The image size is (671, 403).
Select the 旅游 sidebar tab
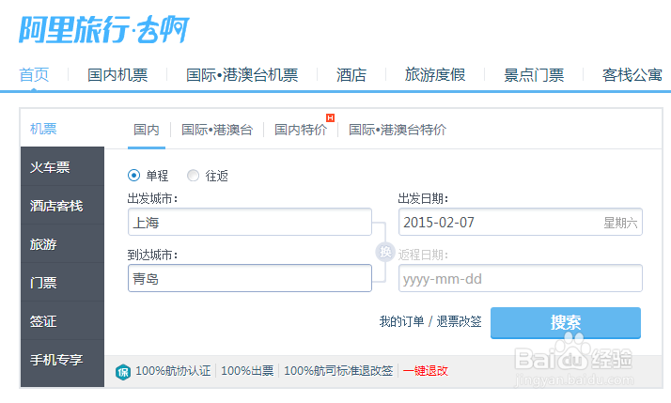click(x=62, y=244)
